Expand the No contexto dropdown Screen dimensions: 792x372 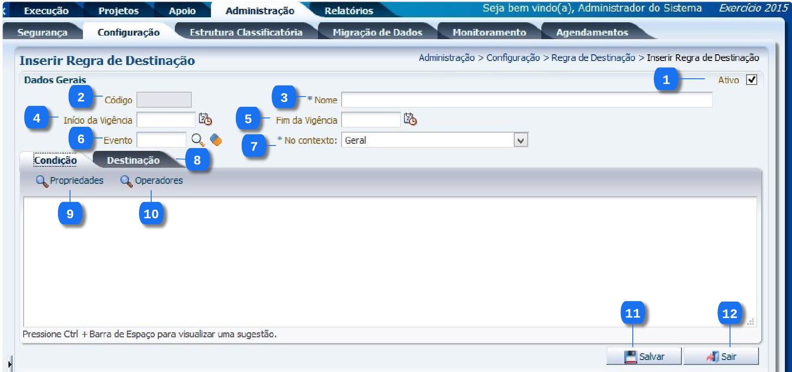pyautogui.click(x=520, y=140)
